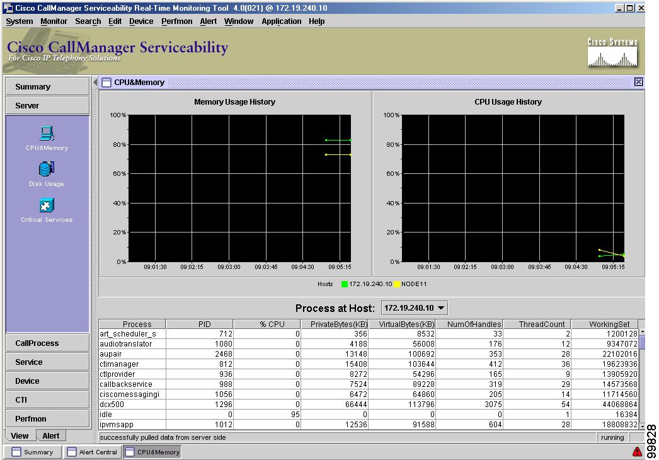This screenshot has width=659, height=460.
Task: Expand the Summary sidebar section
Action: click(x=47, y=86)
